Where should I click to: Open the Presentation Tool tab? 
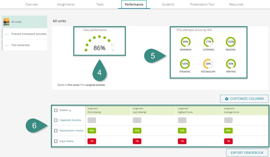202,4
